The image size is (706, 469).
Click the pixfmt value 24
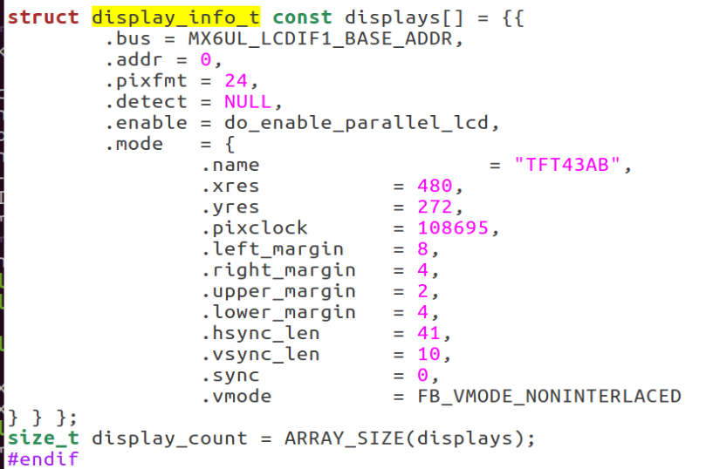[x=236, y=81]
